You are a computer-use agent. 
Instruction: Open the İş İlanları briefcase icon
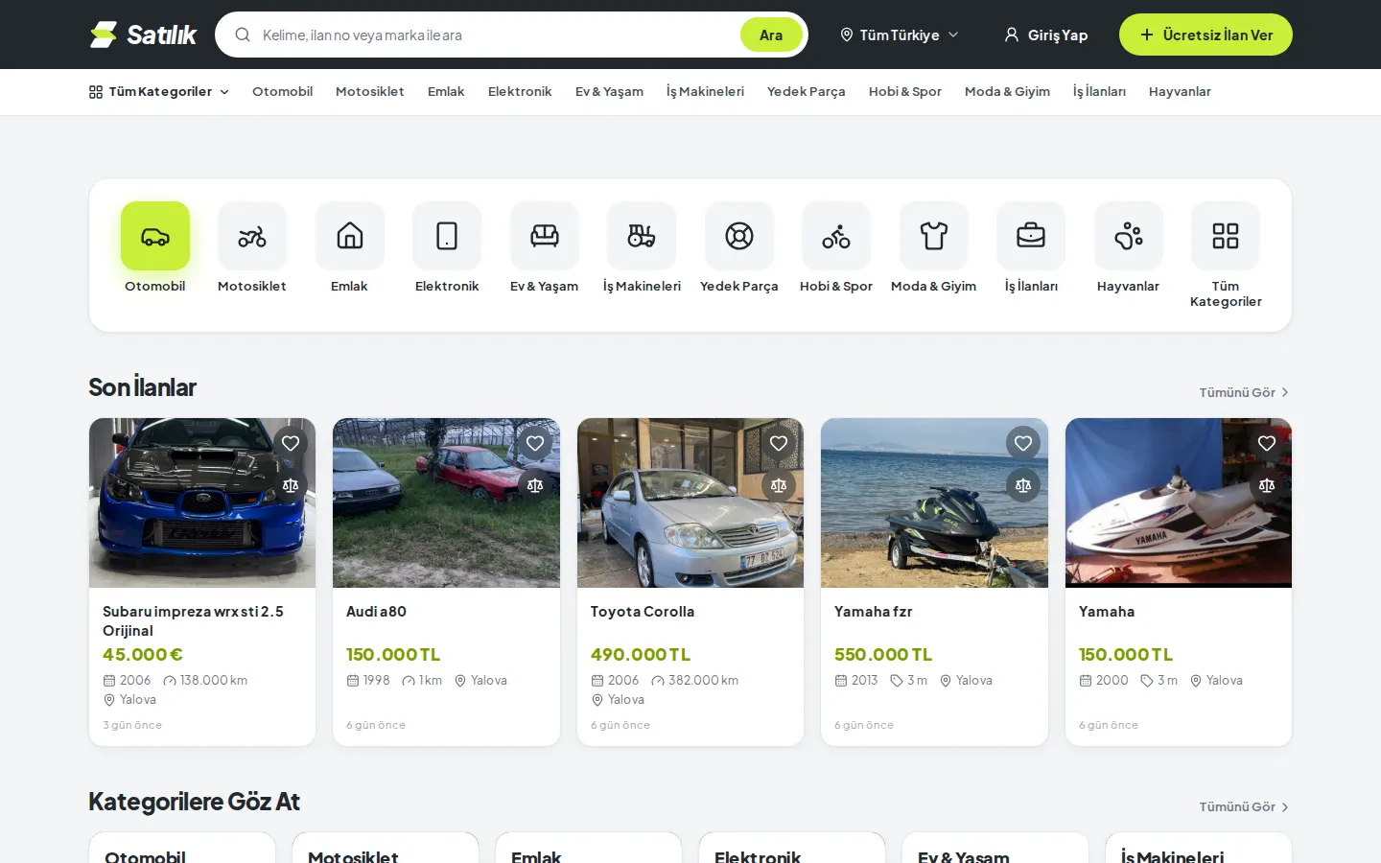[1031, 236]
